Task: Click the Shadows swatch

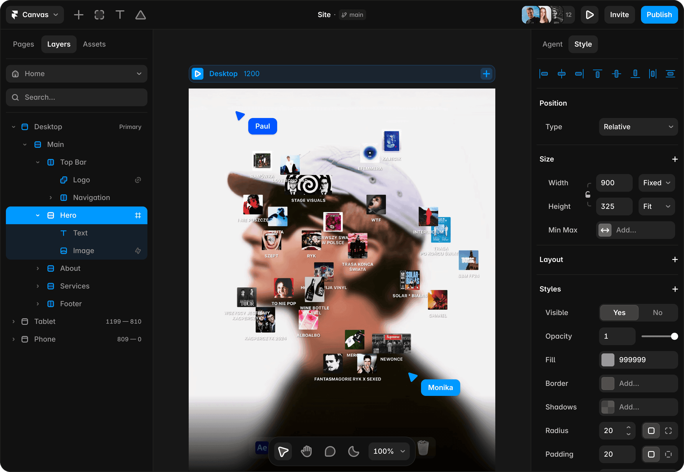Action: click(608, 407)
